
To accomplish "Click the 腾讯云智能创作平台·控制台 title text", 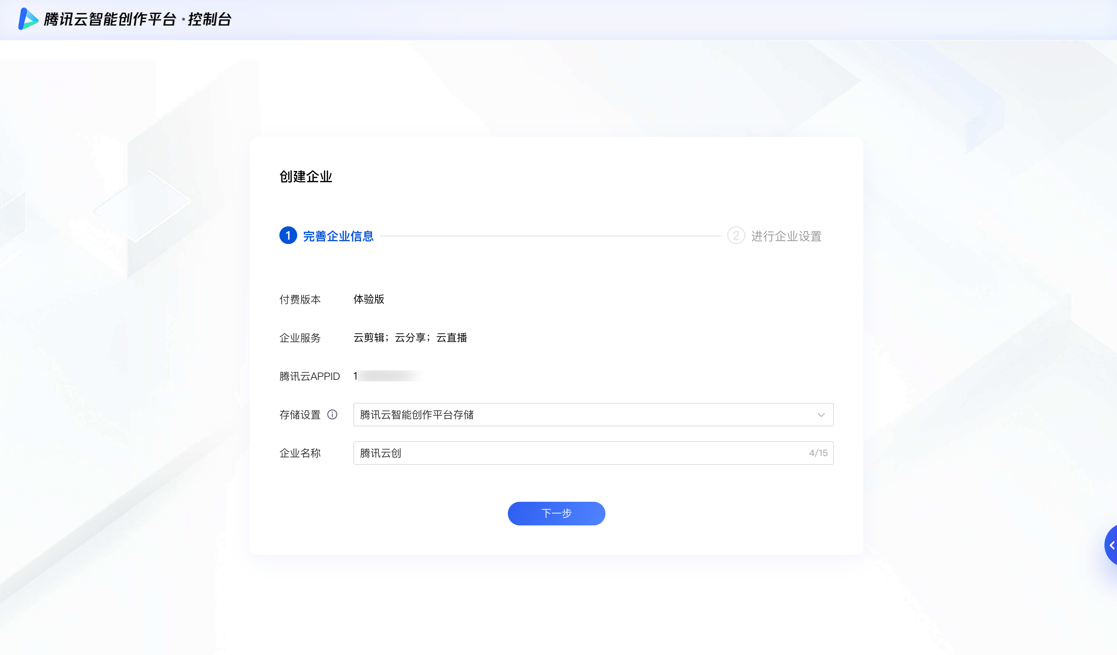I will point(137,20).
